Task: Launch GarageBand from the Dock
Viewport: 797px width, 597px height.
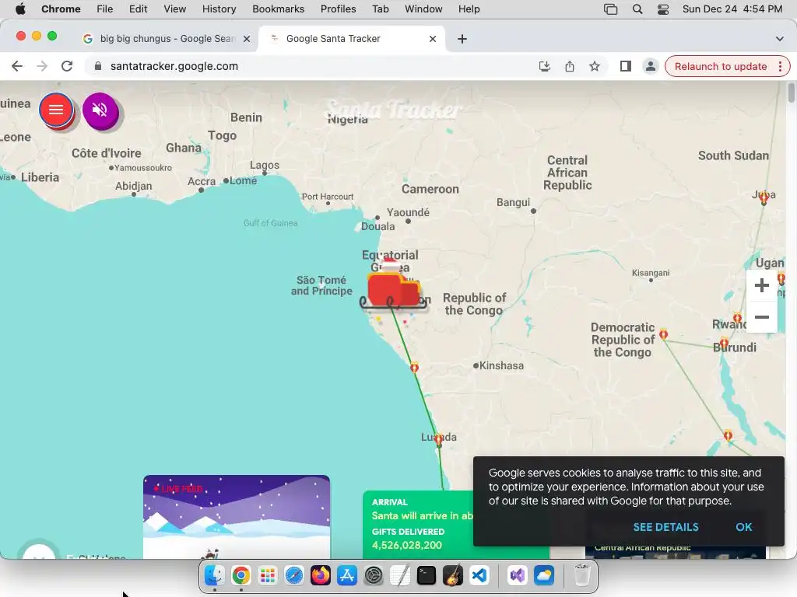Action: tap(452, 576)
